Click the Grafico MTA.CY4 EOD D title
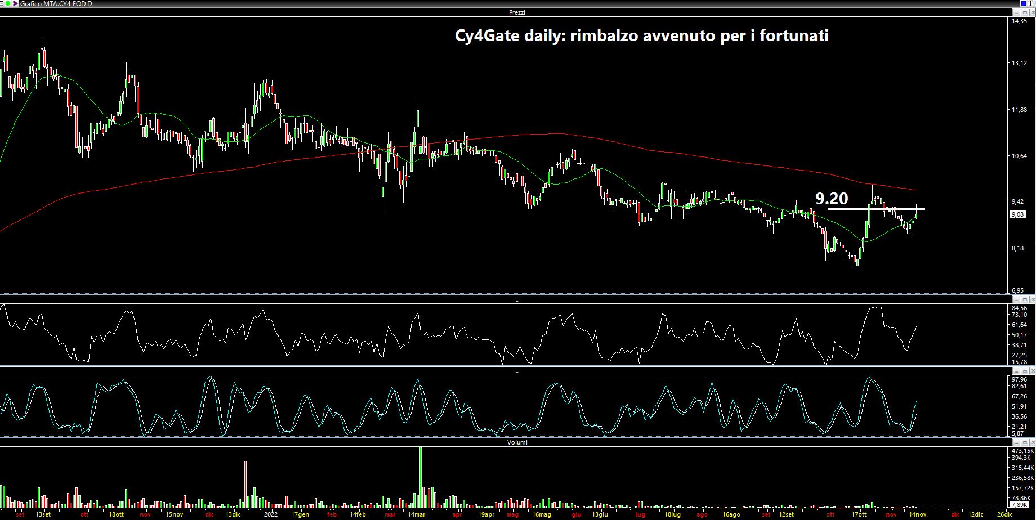The height and width of the screenshot is (520, 1036). [56, 4]
